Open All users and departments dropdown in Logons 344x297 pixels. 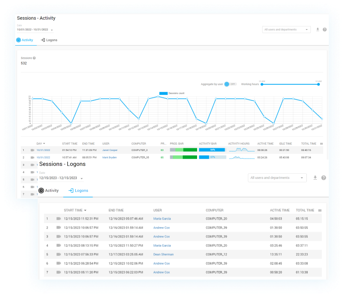pyautogui.click(x=277, y=178)
